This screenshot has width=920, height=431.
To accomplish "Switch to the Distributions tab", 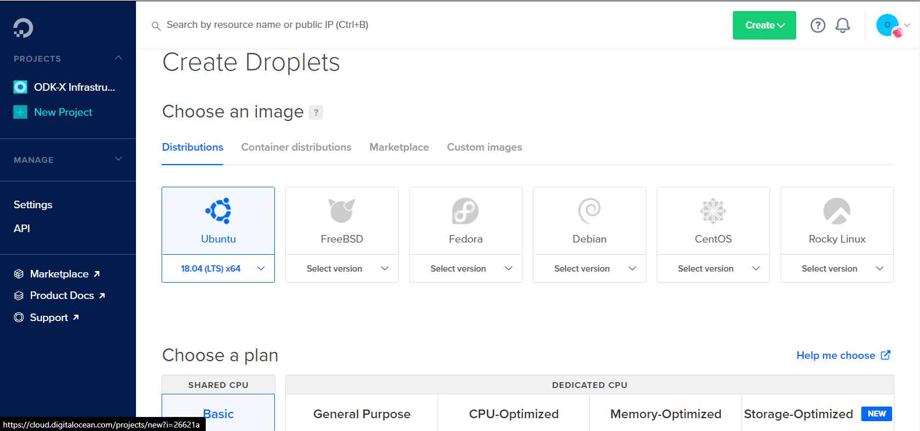I will coord(192,147).
